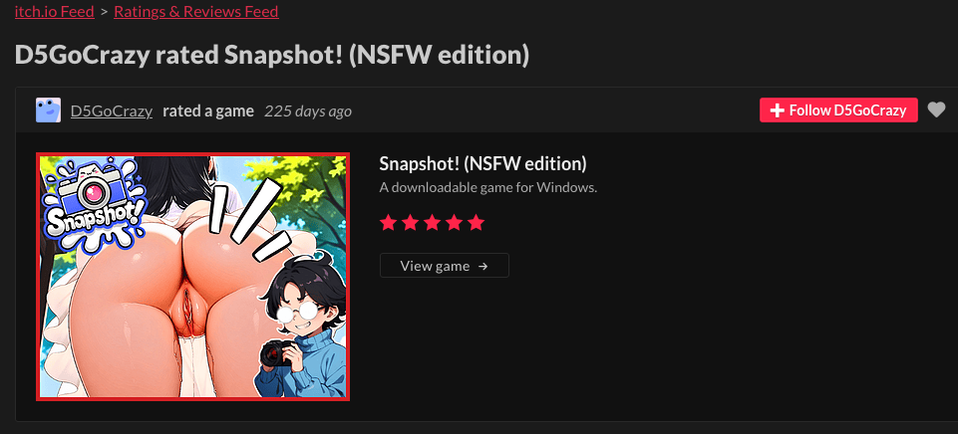Viewport: 958px width, 434px height.
Task: Open the game cover thumbnail
Action: (x=193, y=277)
